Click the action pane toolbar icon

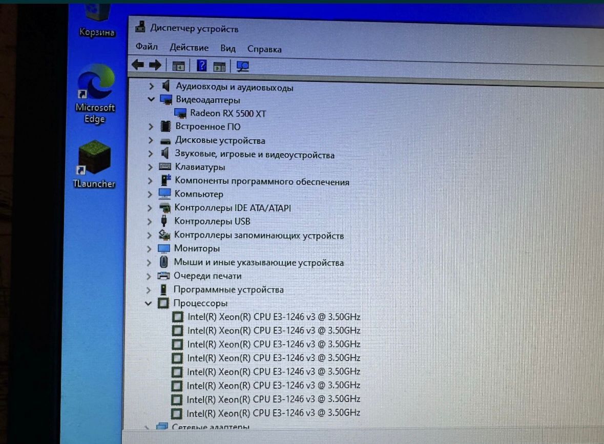click(219, 67)
